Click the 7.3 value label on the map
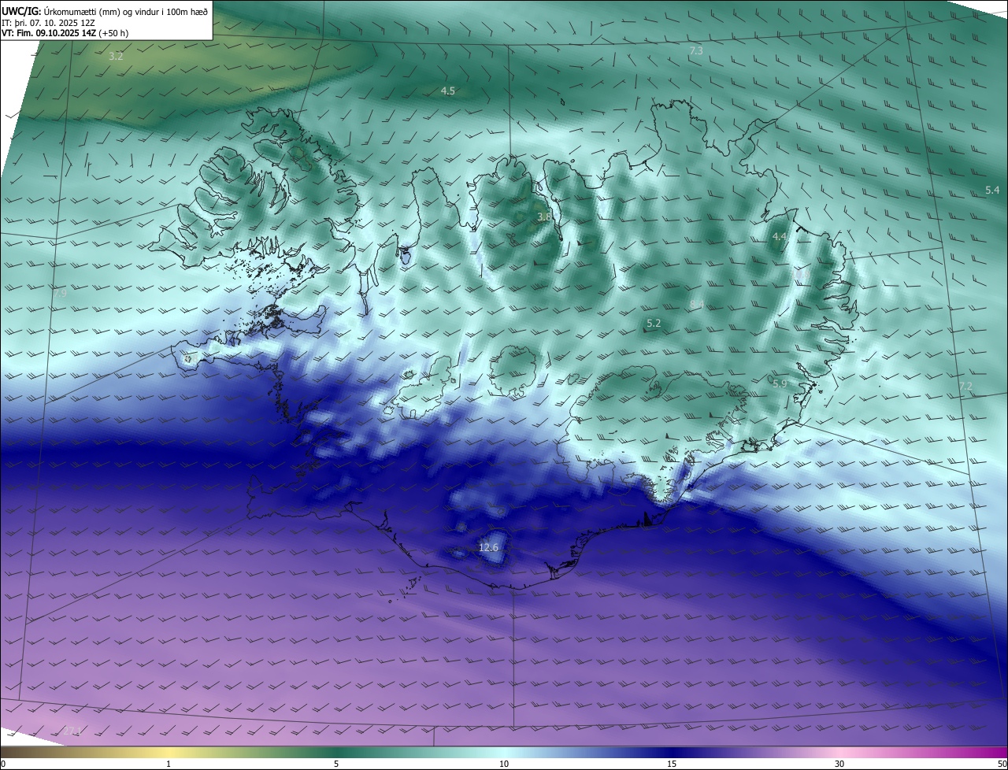The image size is (1008, 770). 696,50
